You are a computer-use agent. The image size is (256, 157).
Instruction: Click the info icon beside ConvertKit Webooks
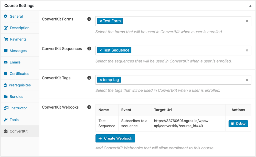click(x=89, y=107)
